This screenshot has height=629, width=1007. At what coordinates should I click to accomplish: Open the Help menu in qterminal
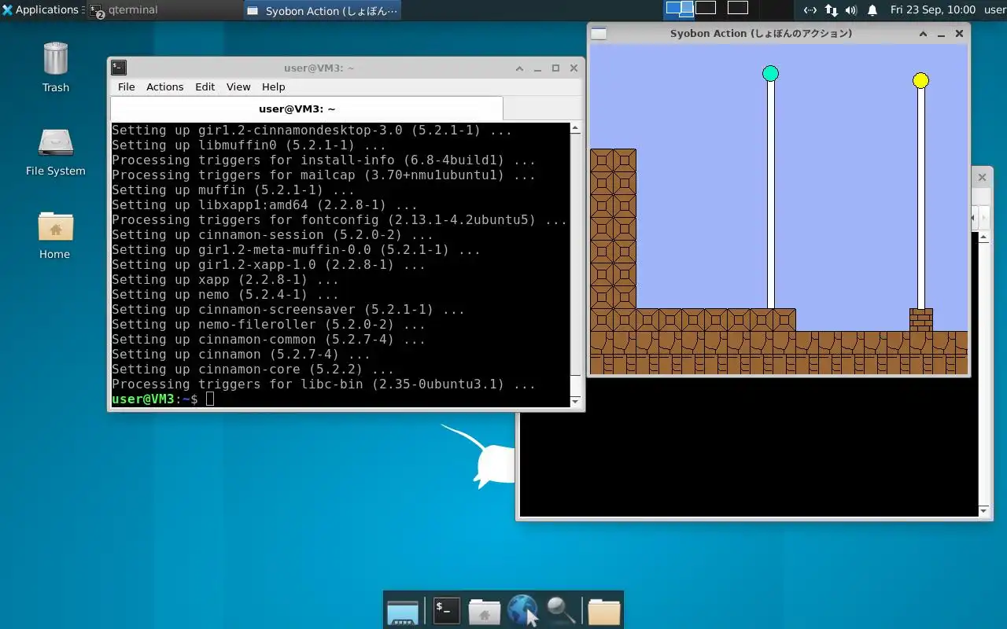pos(273,86)
